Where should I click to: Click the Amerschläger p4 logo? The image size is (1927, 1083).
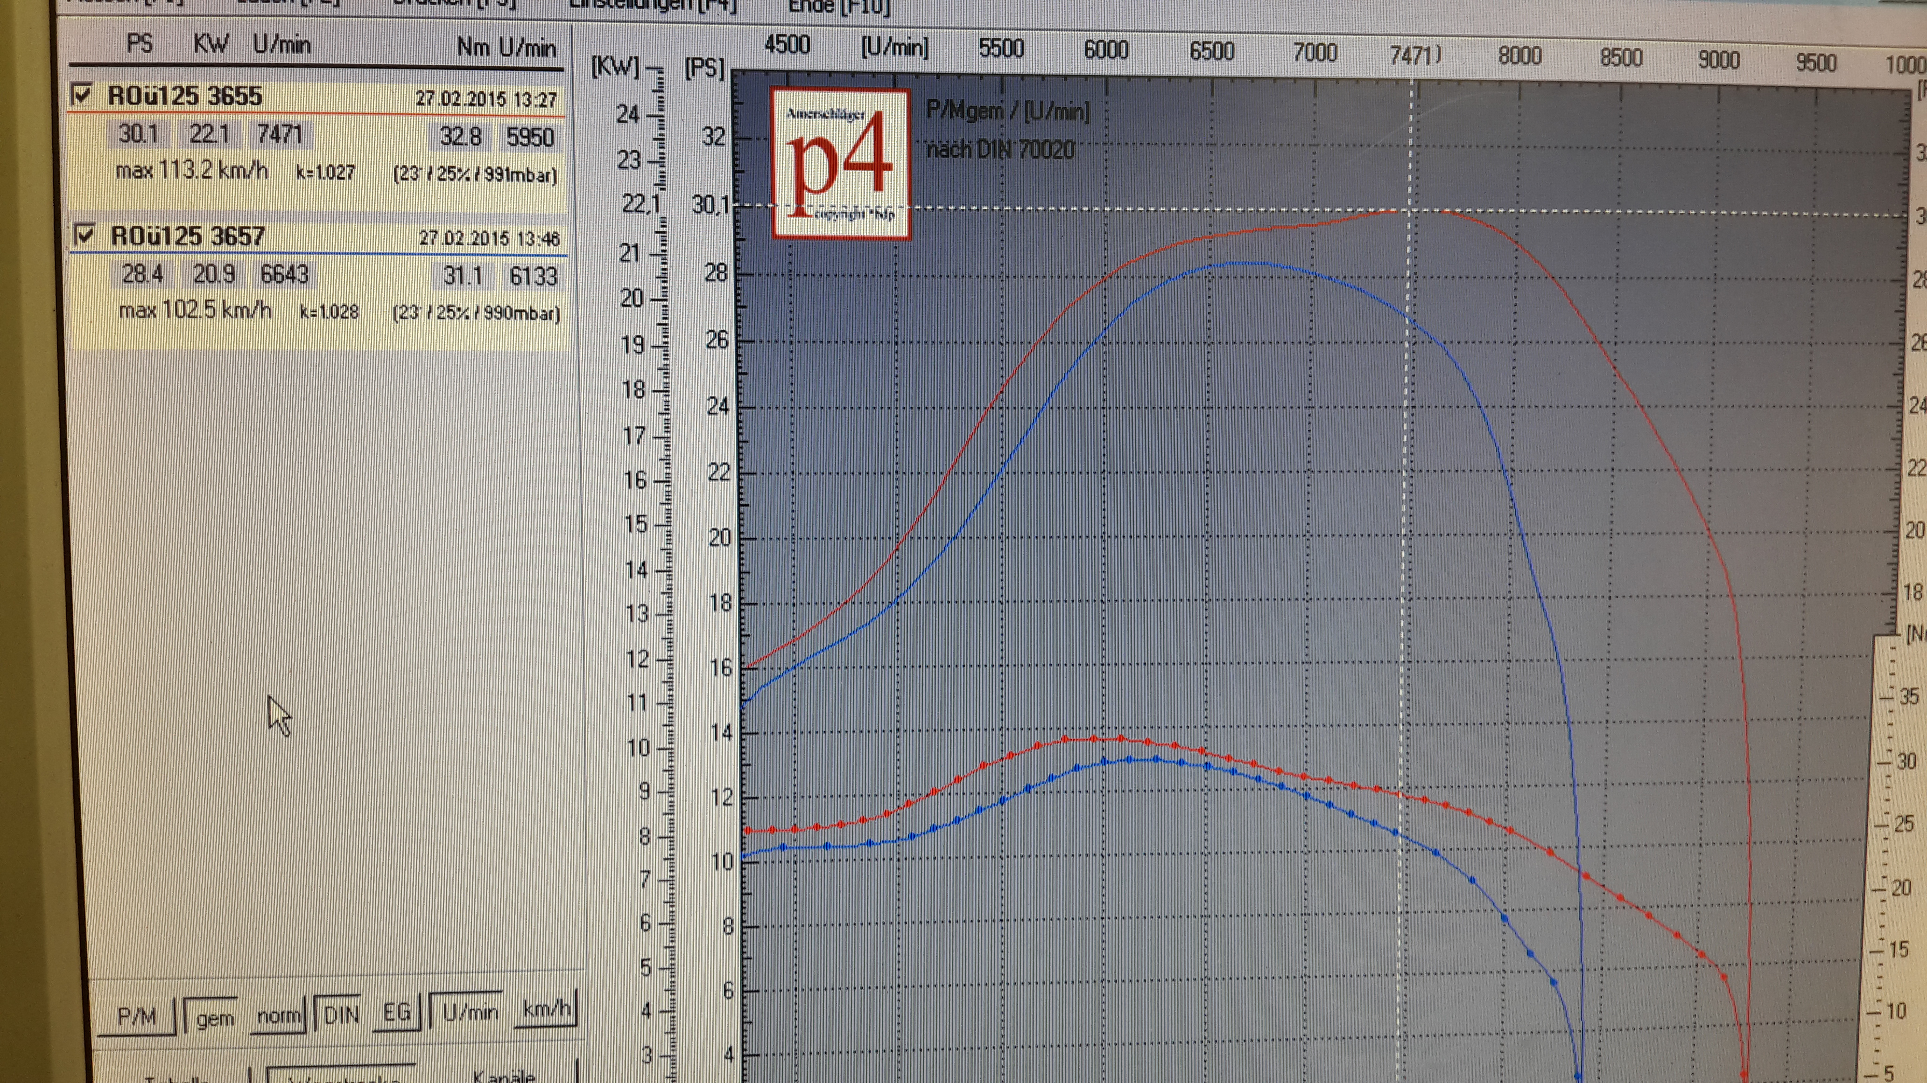tap(840, 164)
